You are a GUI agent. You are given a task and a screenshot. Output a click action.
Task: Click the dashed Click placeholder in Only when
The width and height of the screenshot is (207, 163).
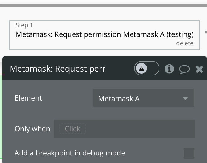point(73,129)
